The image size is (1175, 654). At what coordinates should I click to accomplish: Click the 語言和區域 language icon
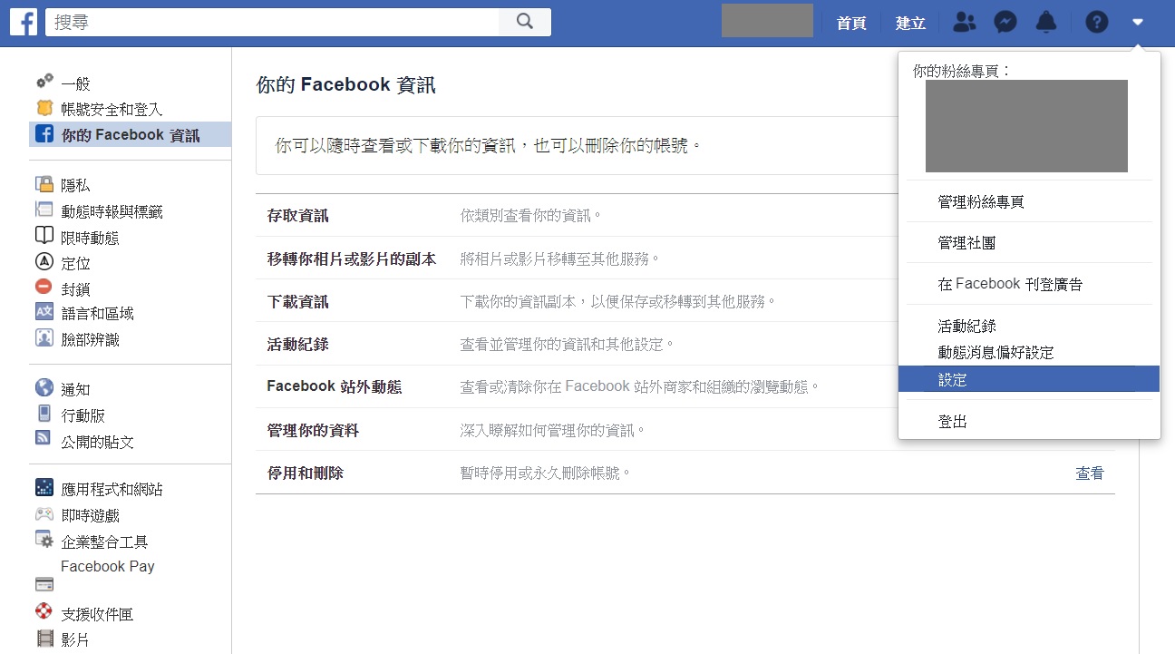point(44,312)
